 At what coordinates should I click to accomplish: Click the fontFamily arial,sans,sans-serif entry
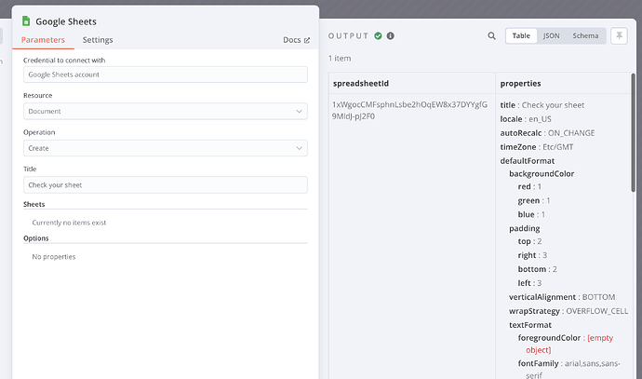(569, 369)
